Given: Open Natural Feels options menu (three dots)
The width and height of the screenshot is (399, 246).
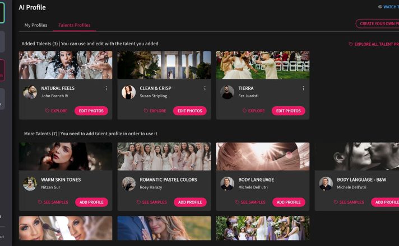Looking at the screenshot, I should pos(106,88).
